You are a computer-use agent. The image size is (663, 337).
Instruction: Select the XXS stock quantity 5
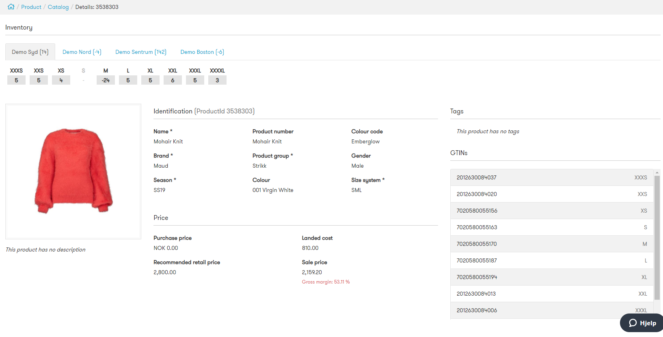coord(39,80)
